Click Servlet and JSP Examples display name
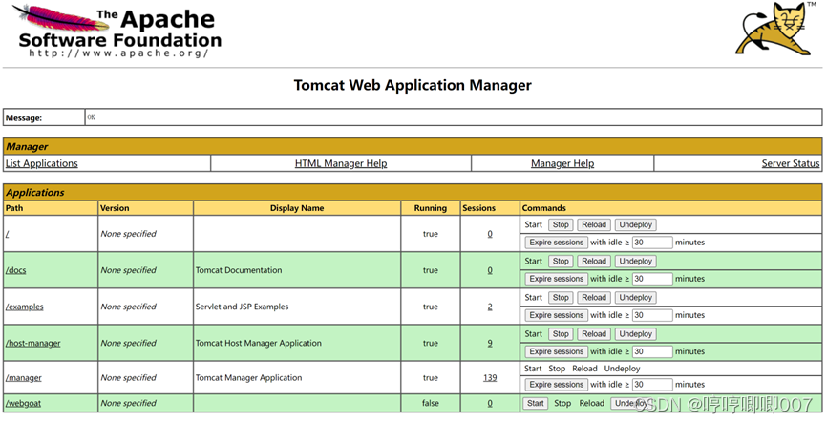The width and height of the screenshot is (827, 423). [243, 307]
